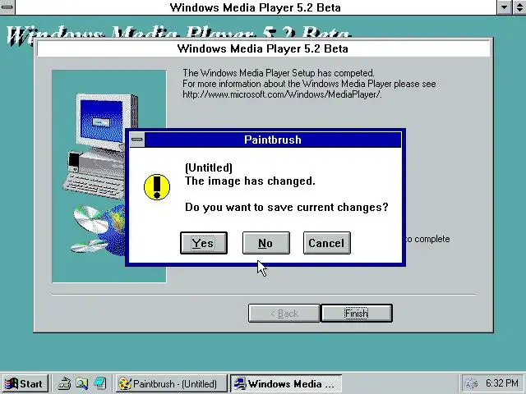Cancel the Paintbrush save prompt

coord(327,243)
